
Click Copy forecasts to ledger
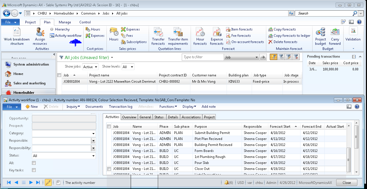(x=289, y=36)
